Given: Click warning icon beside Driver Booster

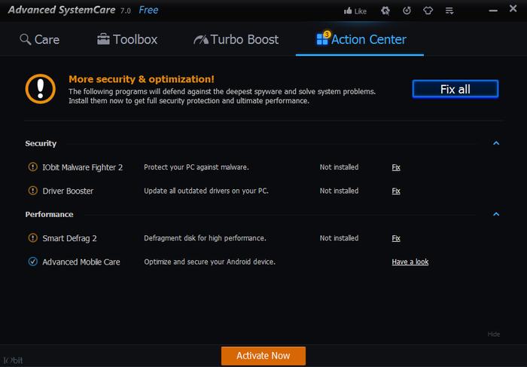Looking at the screenshot, I should click(x=32, y=191).
